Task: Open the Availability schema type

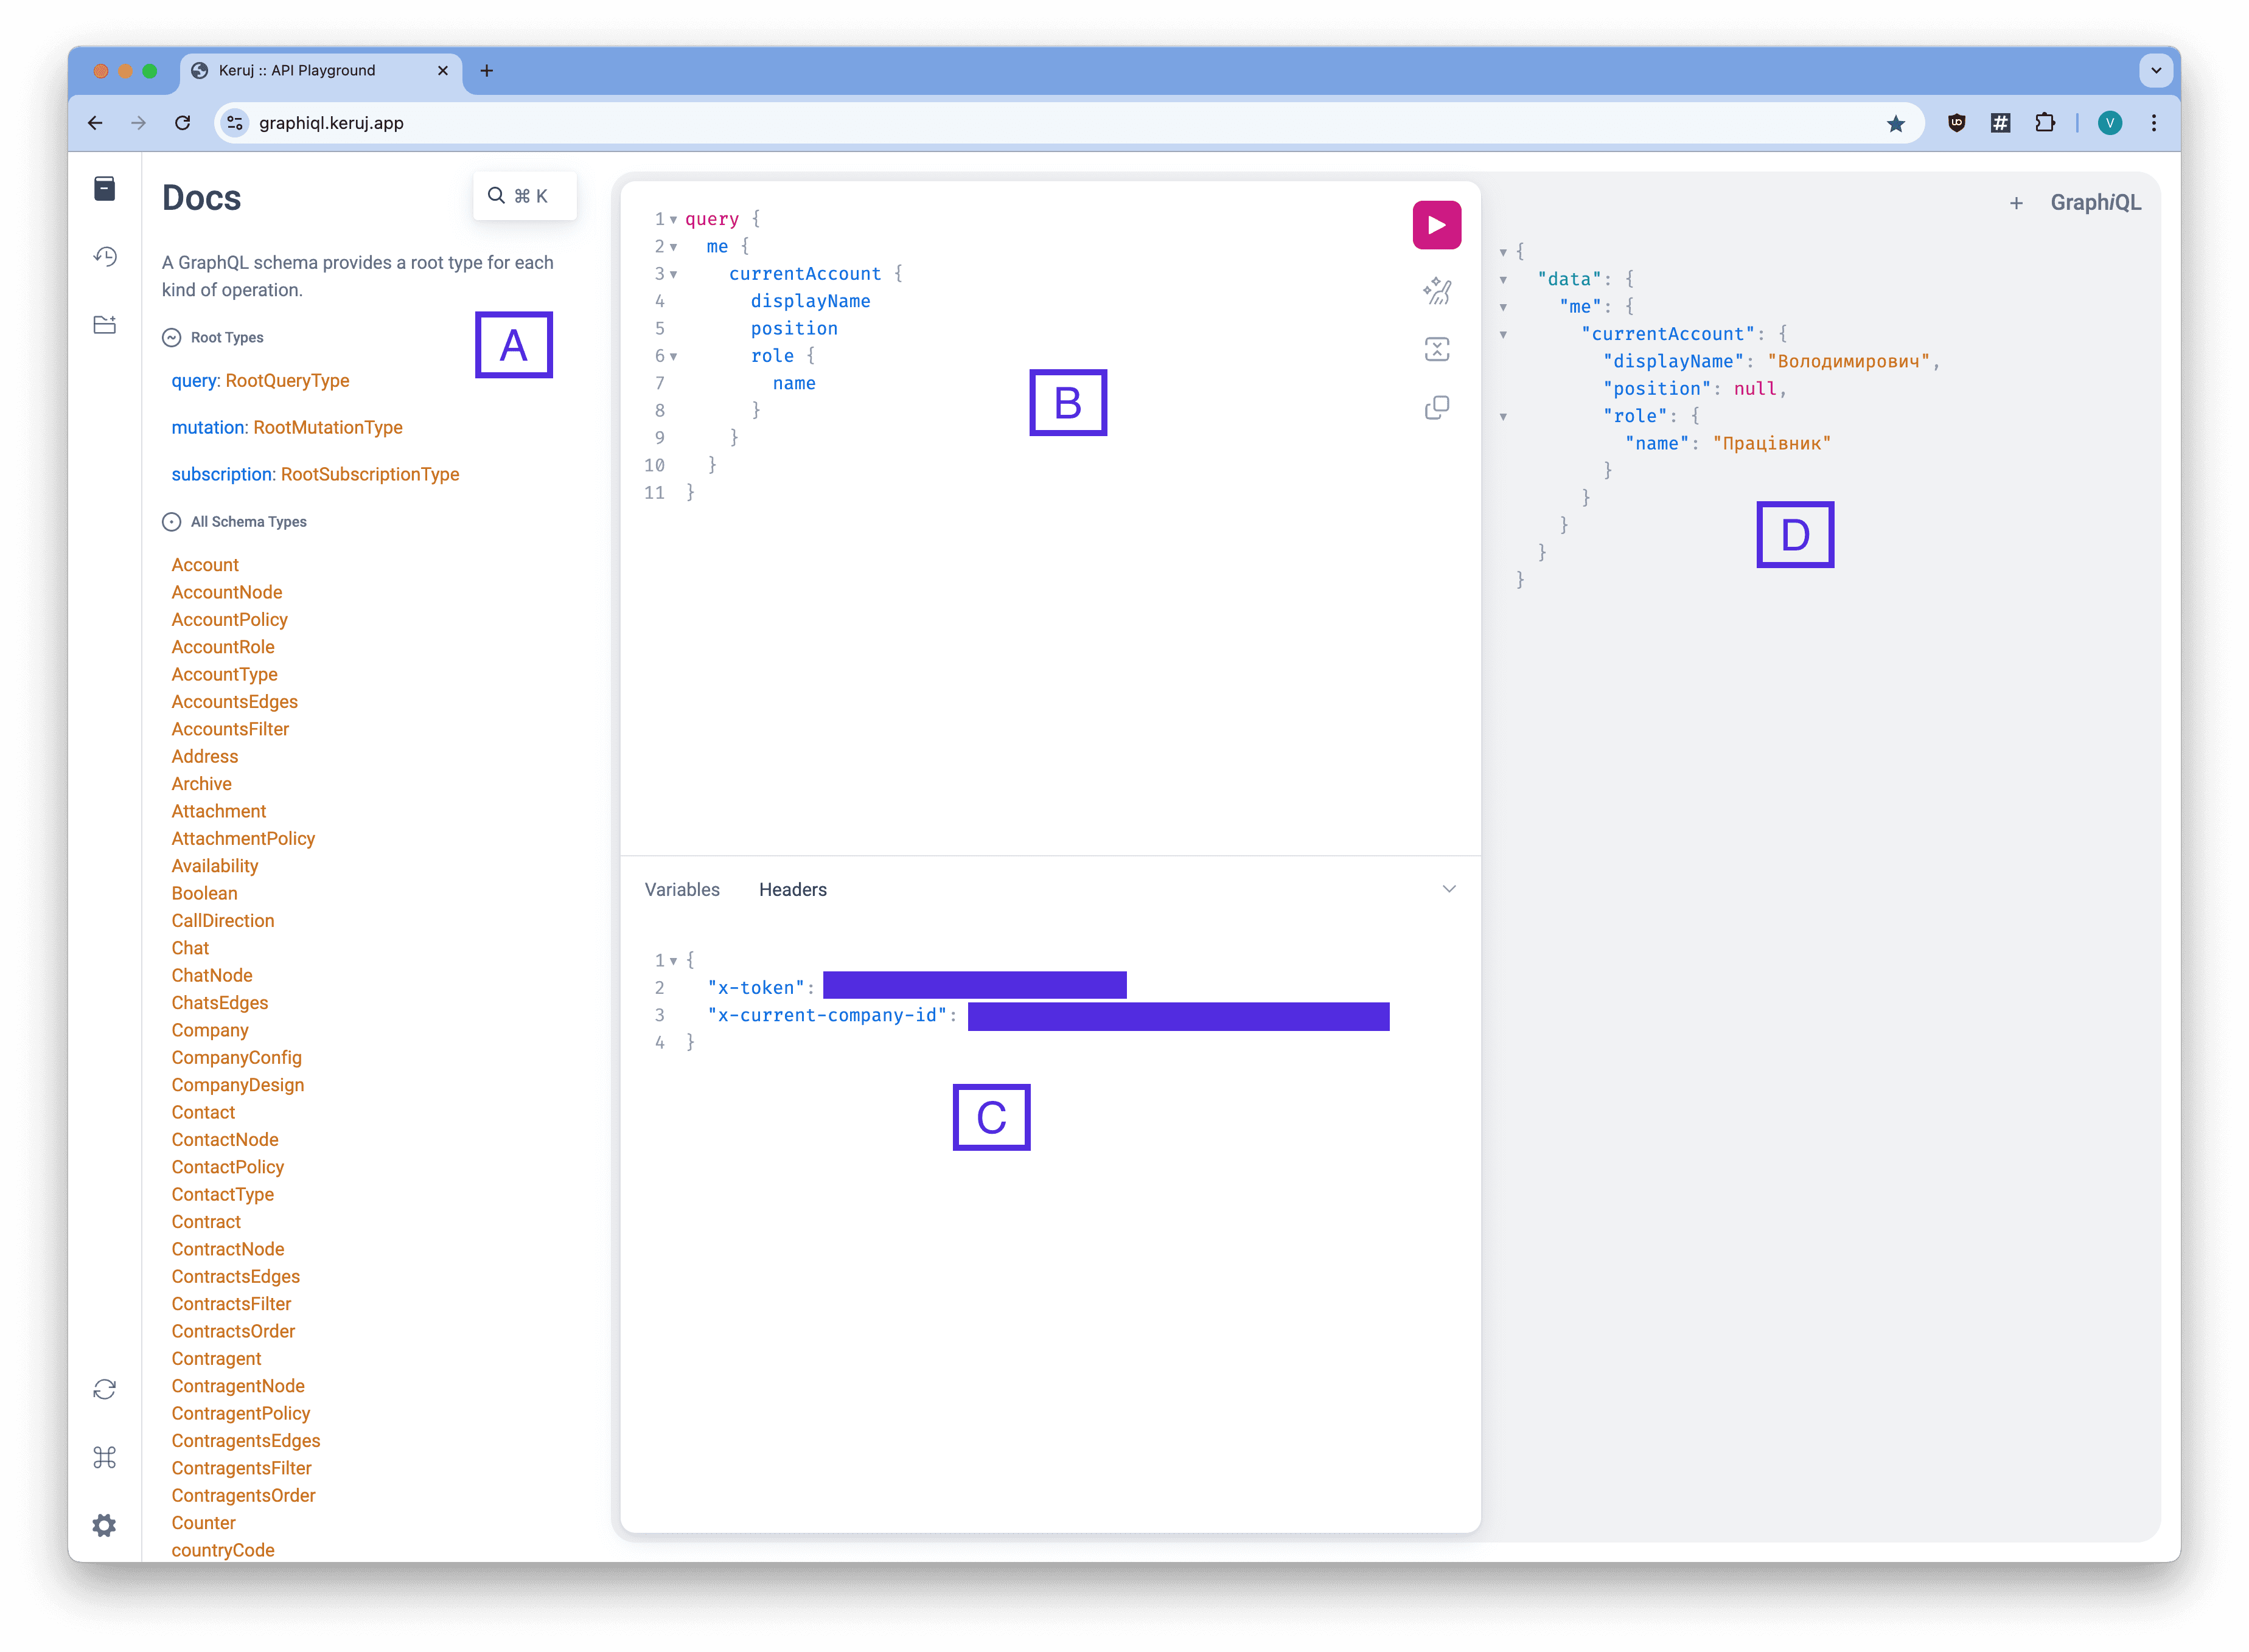Action: tap(214, 866)
